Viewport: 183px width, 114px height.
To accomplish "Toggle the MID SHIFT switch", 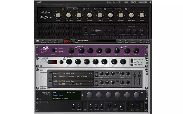I will 95,9.
